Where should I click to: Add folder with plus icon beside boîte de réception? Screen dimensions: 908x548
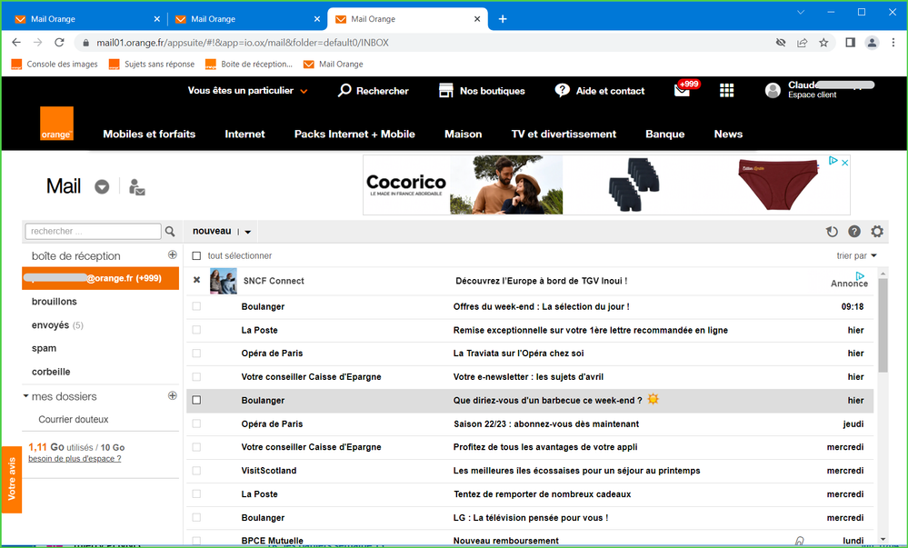pos(173,255)
